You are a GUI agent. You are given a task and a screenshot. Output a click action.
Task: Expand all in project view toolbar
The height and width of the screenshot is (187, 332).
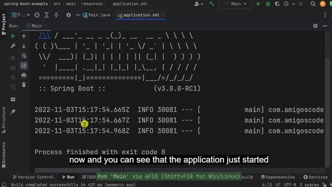click(x=47, y=15)
